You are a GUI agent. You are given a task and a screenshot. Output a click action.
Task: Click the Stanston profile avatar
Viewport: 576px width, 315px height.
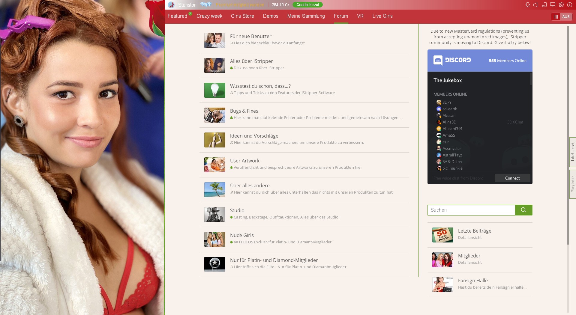click(x=171, y=5)
